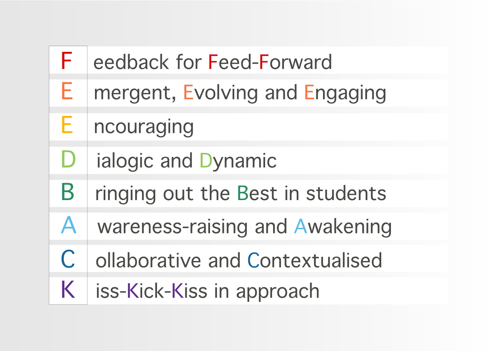Click the dark blue letter C cell

click(68, 259)
